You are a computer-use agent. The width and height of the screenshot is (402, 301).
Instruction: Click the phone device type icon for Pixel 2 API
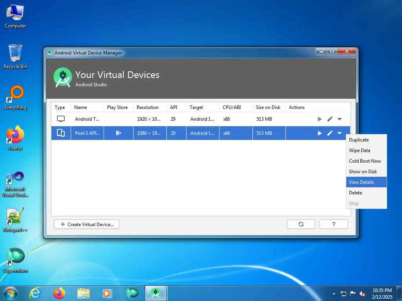61,133
